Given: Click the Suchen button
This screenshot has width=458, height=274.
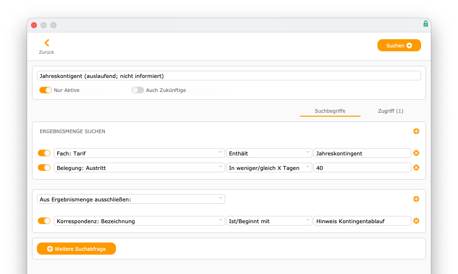Looking at the screenshot, I should (399, 46).
